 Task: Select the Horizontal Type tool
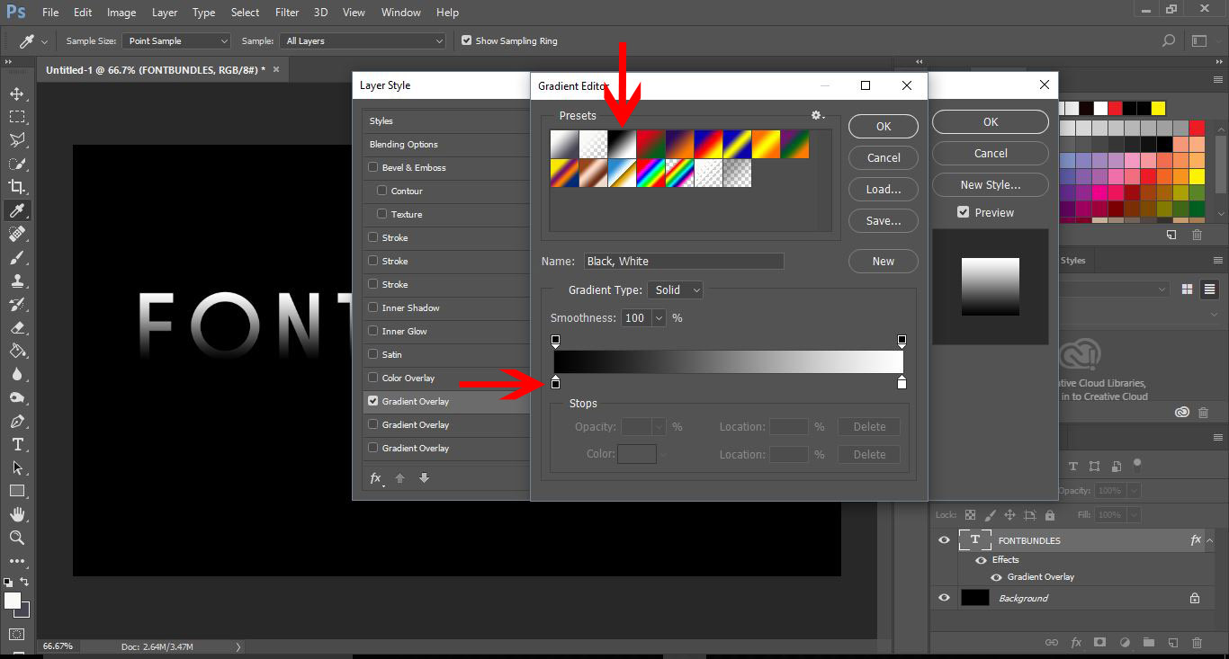[x=17, y=444]
